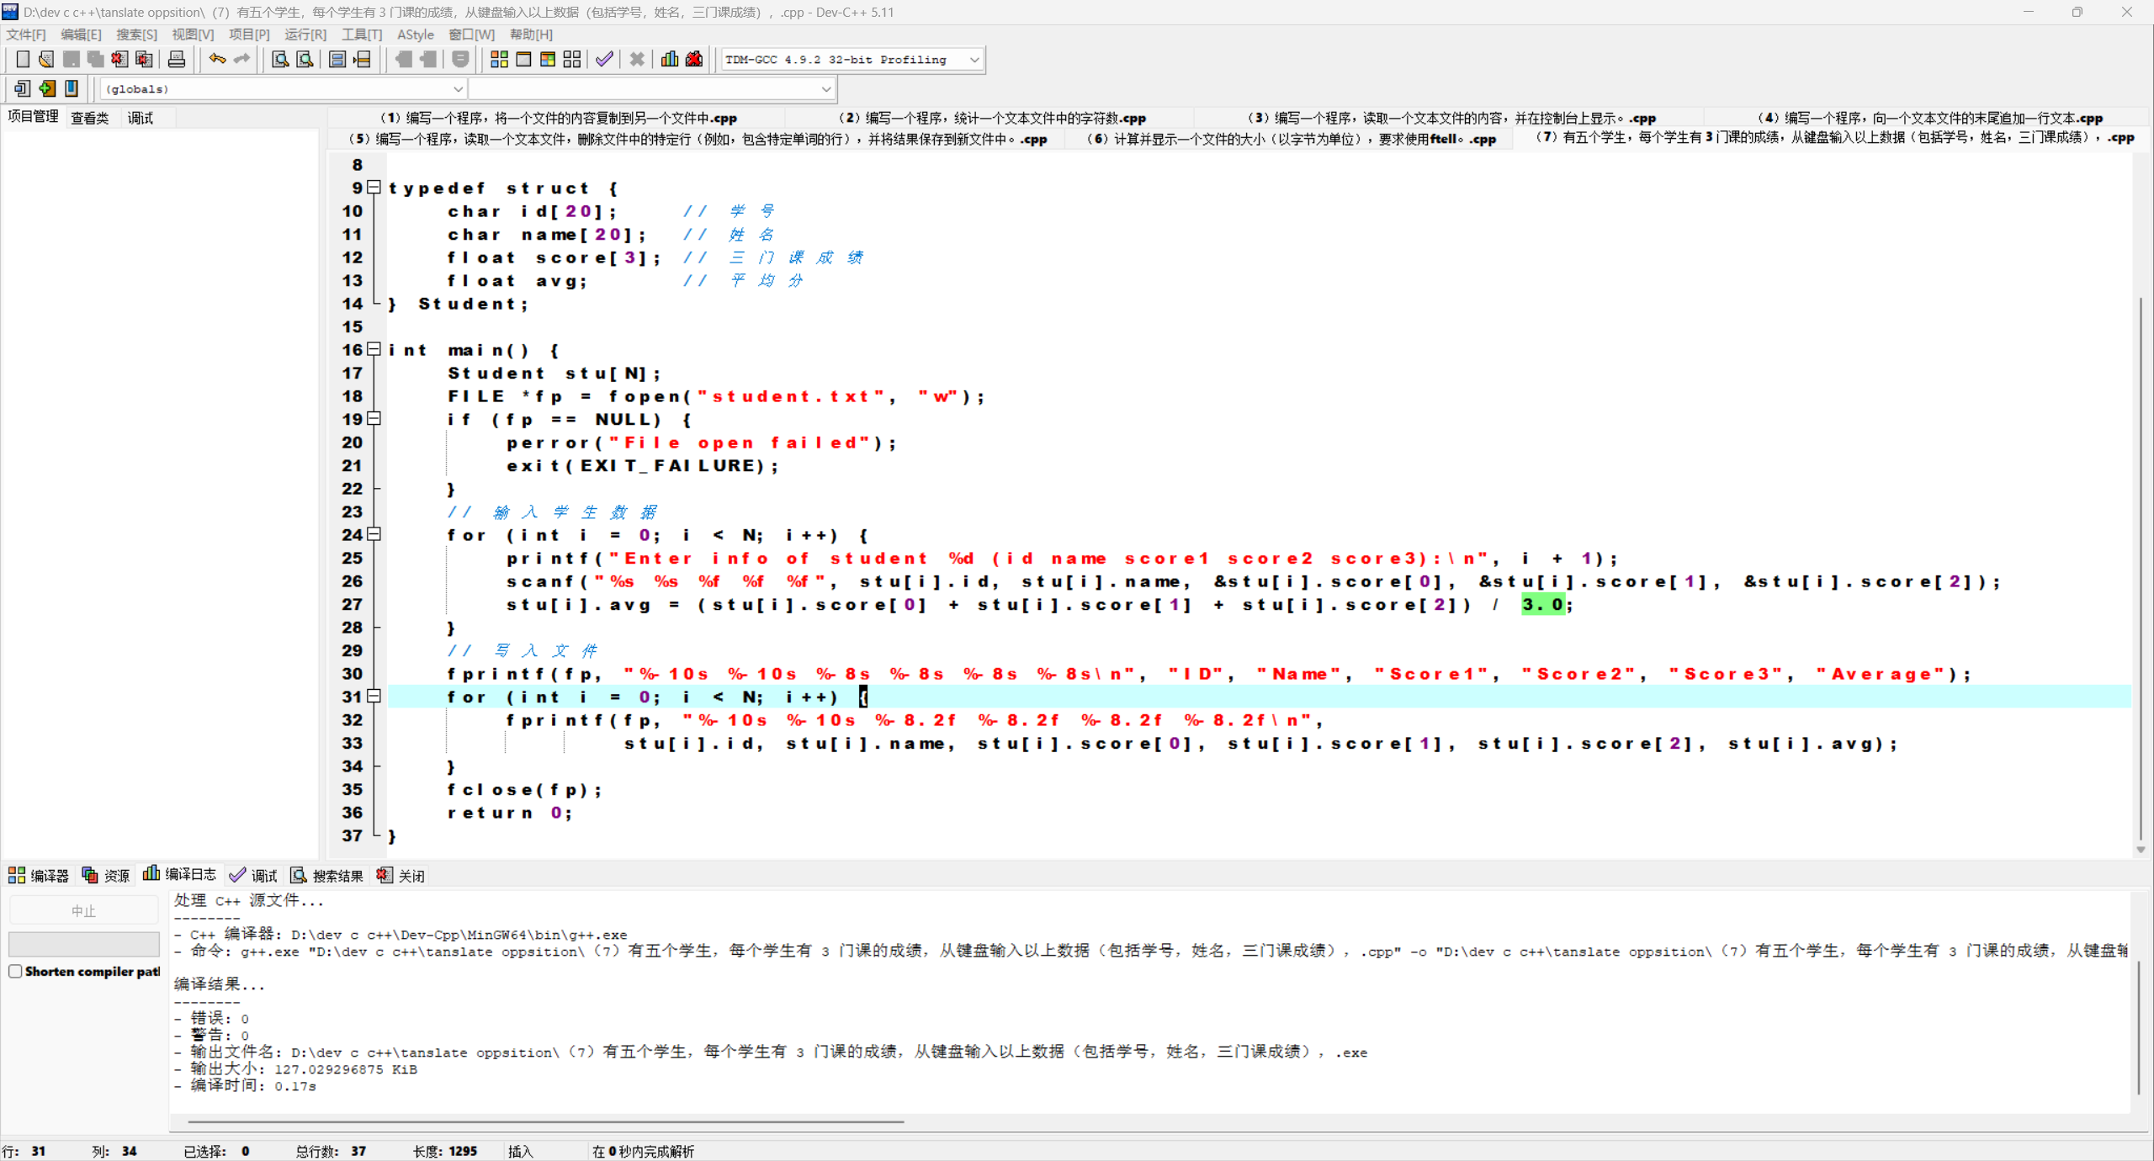Enable Shorten compiler paths checkbox
The image size is (2154, 1161).
[15, 971]
